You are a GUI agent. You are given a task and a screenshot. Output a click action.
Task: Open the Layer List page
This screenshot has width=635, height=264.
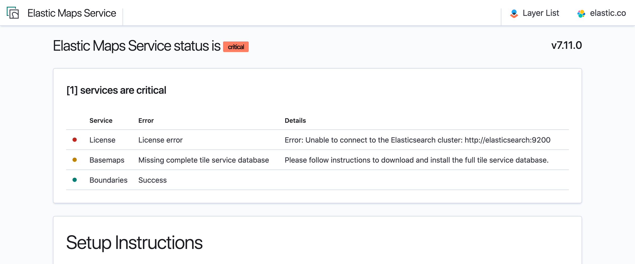541,13
